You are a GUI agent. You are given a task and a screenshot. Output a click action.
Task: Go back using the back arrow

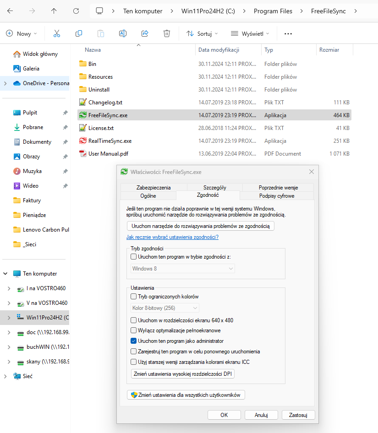pos(10,11)
